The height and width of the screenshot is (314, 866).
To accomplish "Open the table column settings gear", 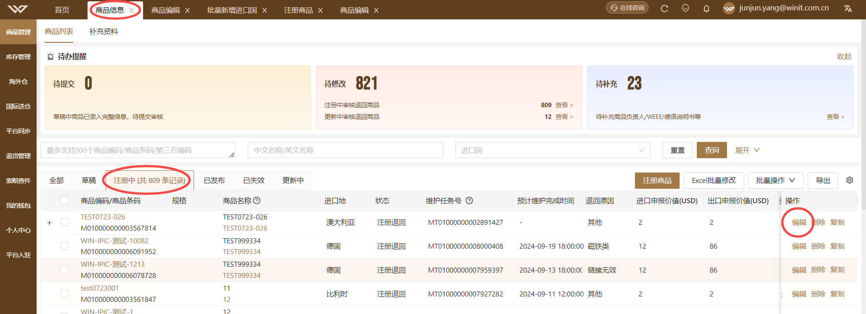I will [x=850, y=180].
